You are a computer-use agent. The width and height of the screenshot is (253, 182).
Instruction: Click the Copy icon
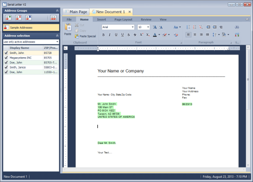(77, 30)
